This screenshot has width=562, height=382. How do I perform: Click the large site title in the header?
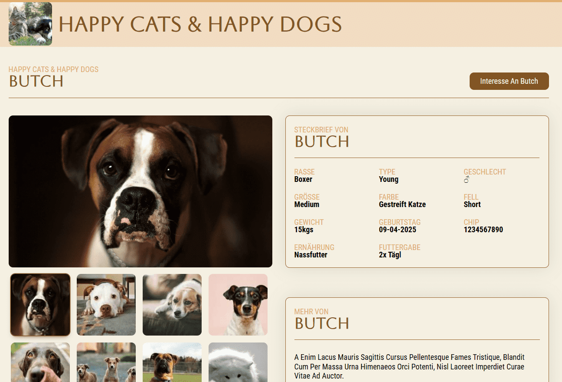point(200,24)
